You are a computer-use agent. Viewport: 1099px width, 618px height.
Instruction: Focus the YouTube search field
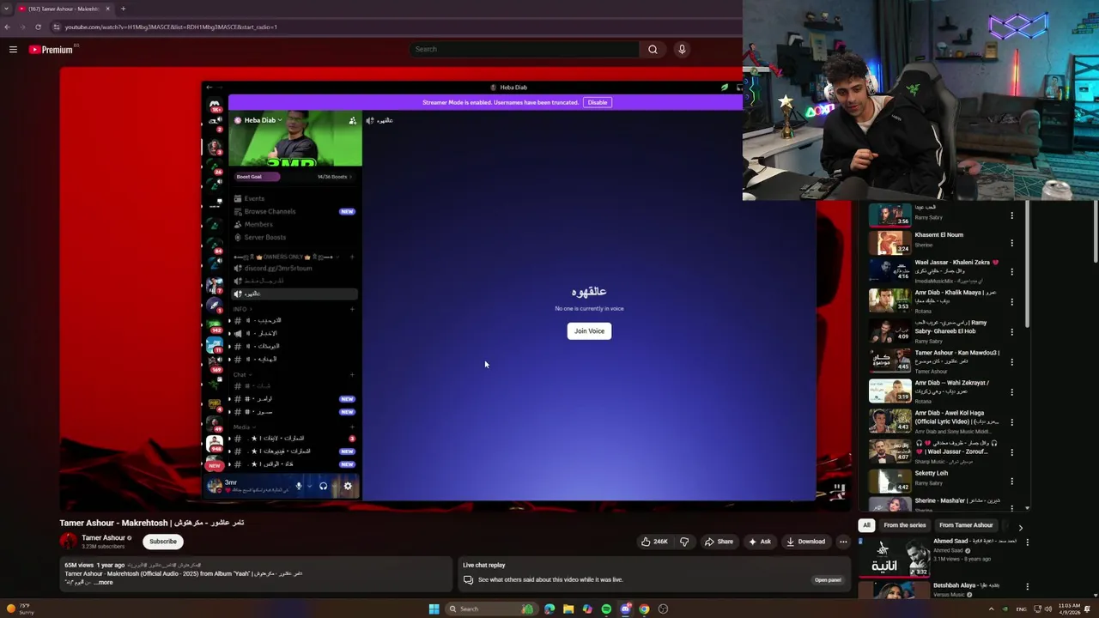[524, 49]
